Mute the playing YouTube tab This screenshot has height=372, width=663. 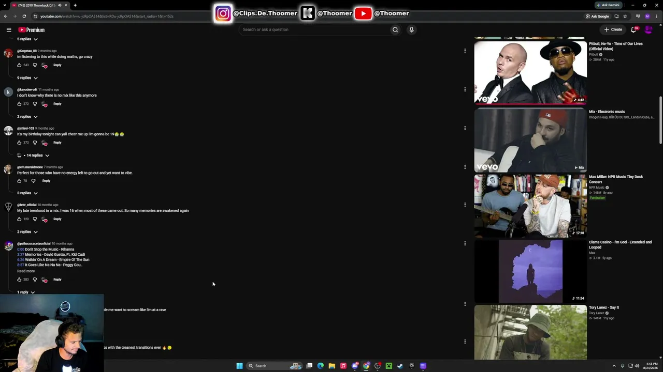point(60,5)
